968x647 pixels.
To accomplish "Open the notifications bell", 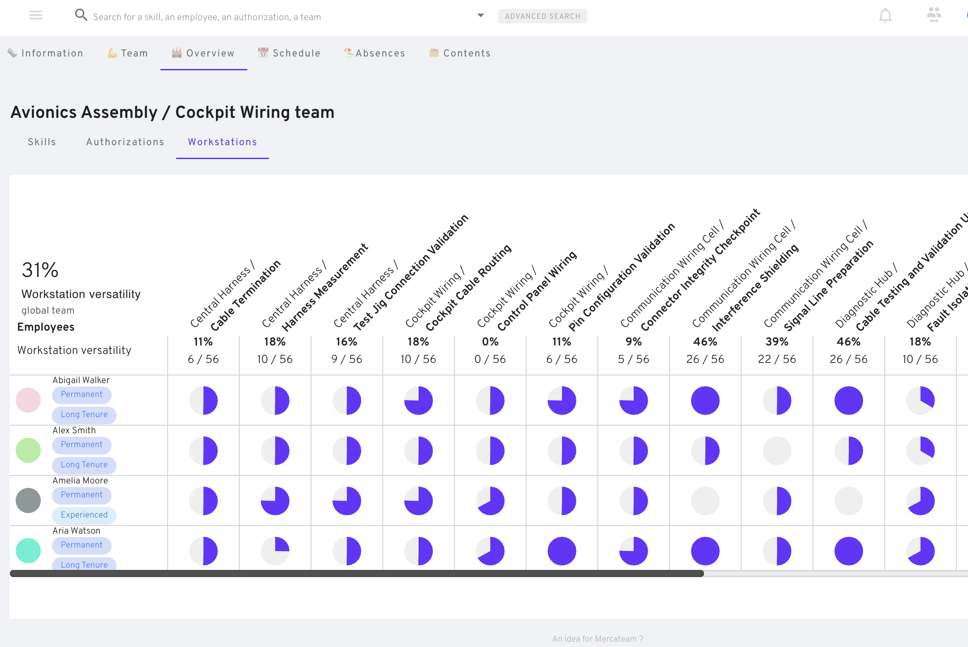I will (885, 16).
